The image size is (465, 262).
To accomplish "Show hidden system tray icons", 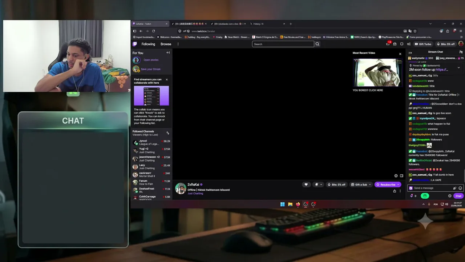I will [x=423, y=204].
